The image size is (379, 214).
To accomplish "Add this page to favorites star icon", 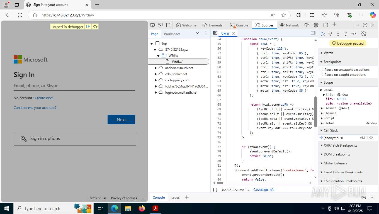I will tap(284, 15).
